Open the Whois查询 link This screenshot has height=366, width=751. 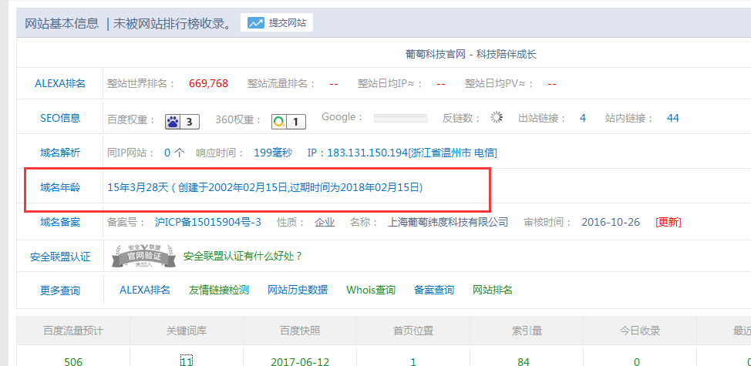click(371, 290)
